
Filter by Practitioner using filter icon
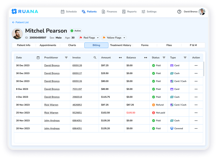tap(66, 58)
